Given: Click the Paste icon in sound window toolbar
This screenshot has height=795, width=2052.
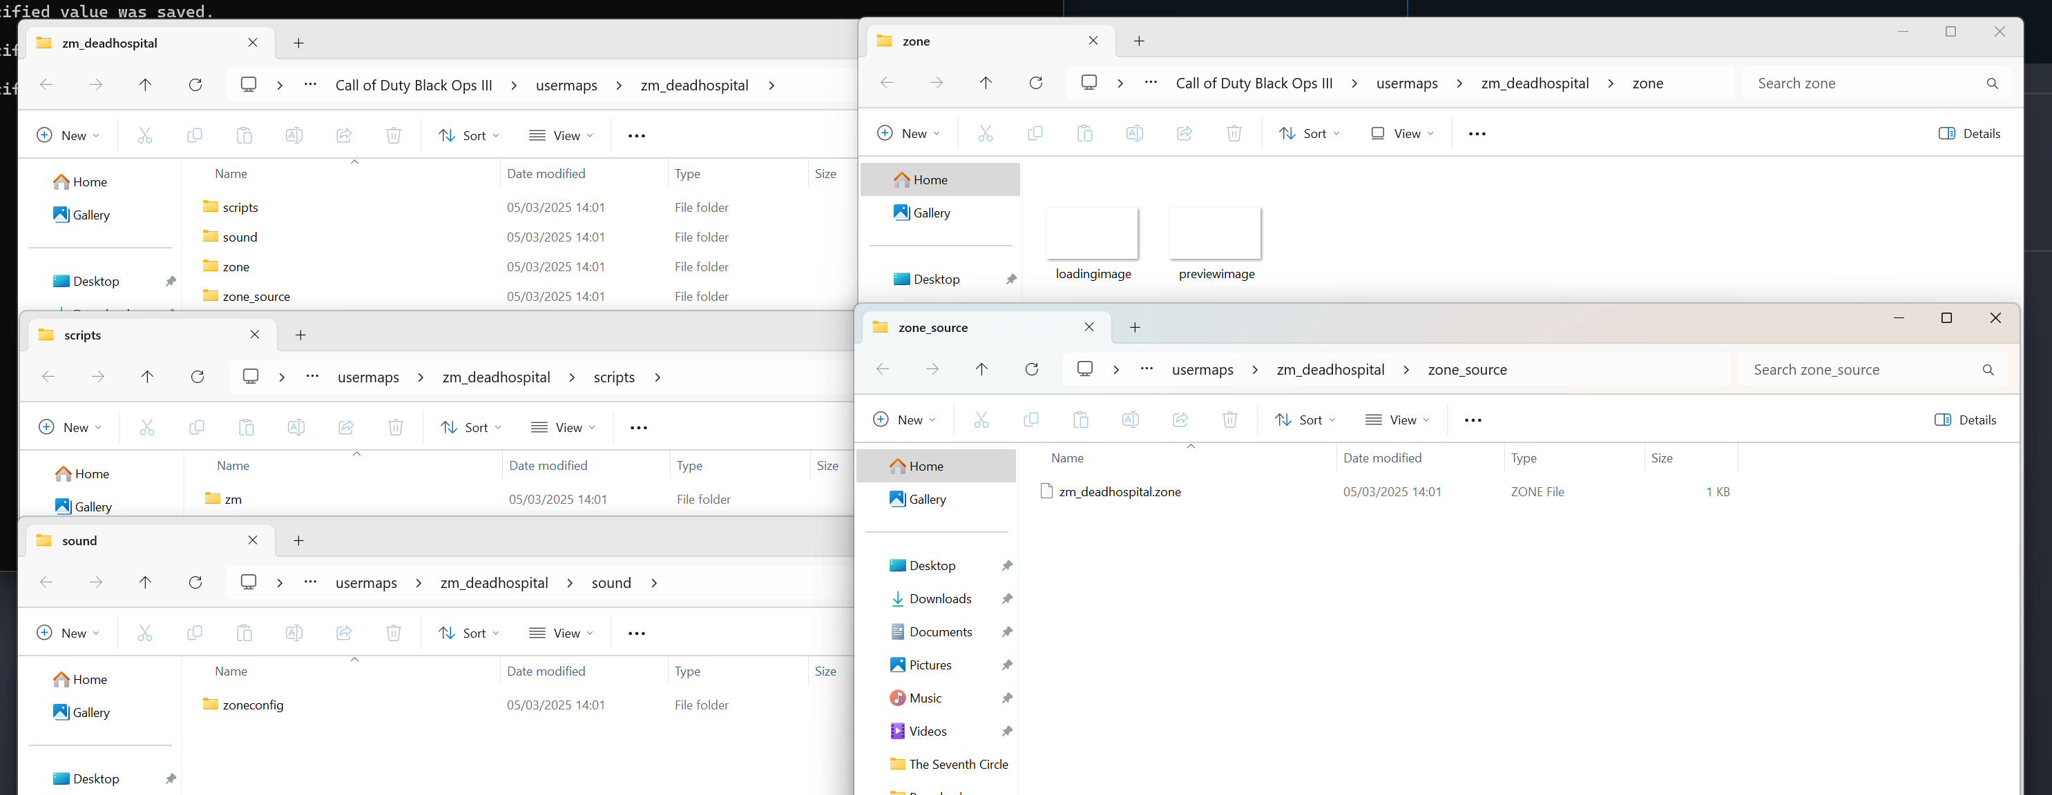Looking at the screenshot, I should [244, 633].
